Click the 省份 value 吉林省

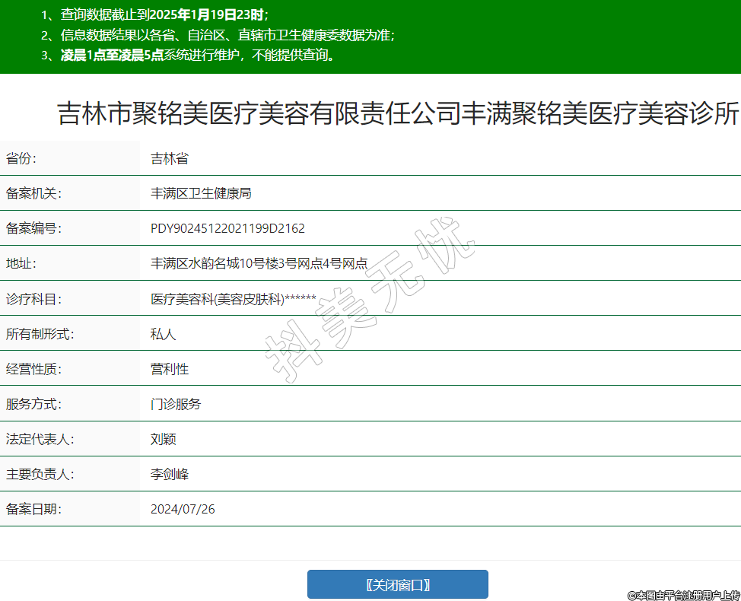pyautogui.click(x=170, y=158)
